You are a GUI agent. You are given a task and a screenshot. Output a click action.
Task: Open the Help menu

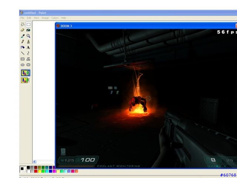point(63,18)
